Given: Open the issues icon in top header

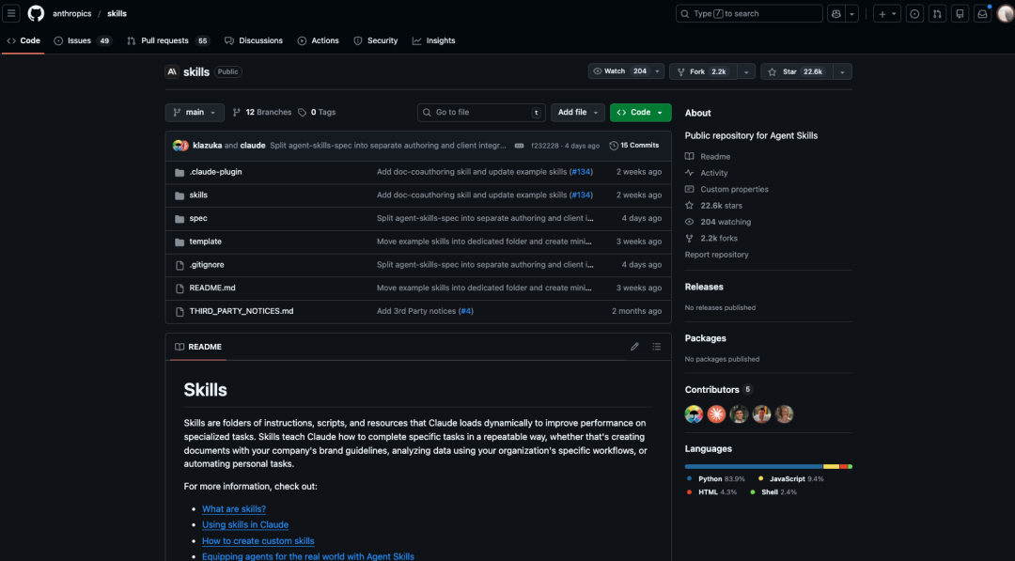Looking at the screenshot, I should pyautogui.click(x=914, y=13).
